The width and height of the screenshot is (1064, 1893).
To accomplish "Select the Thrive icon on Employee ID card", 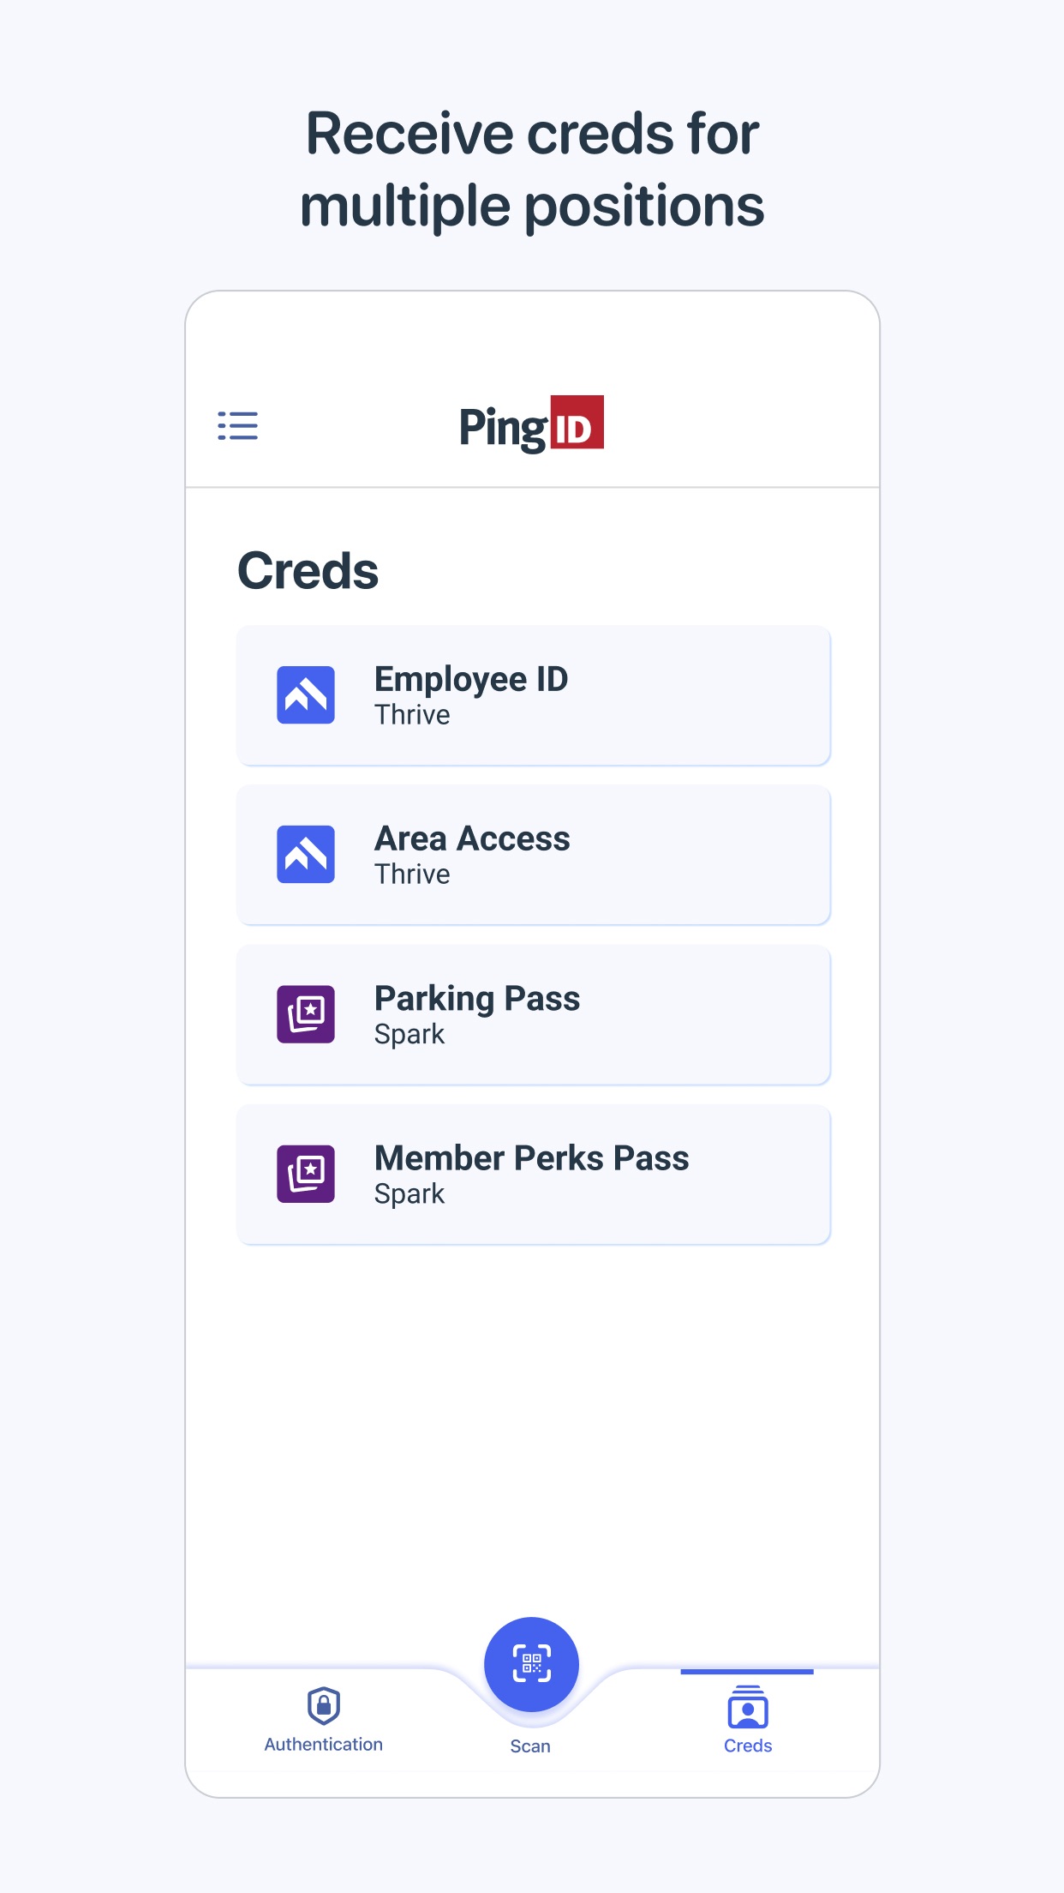I will click(x=306, y=695).
